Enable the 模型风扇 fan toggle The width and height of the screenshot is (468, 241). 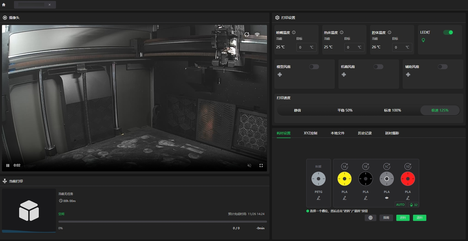click(x=314, y=67)
